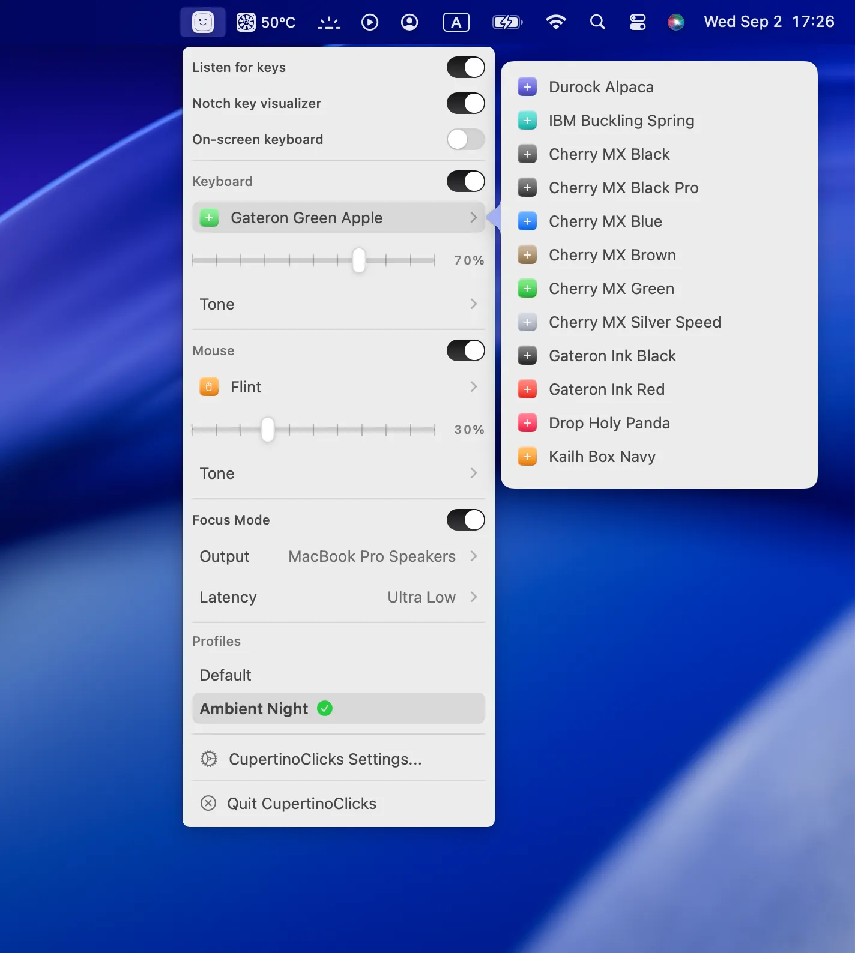Viewport: 855px width, 953px height.
Task: Switch off the Mouse sounds toggle
Action: (x=466, y=350)
